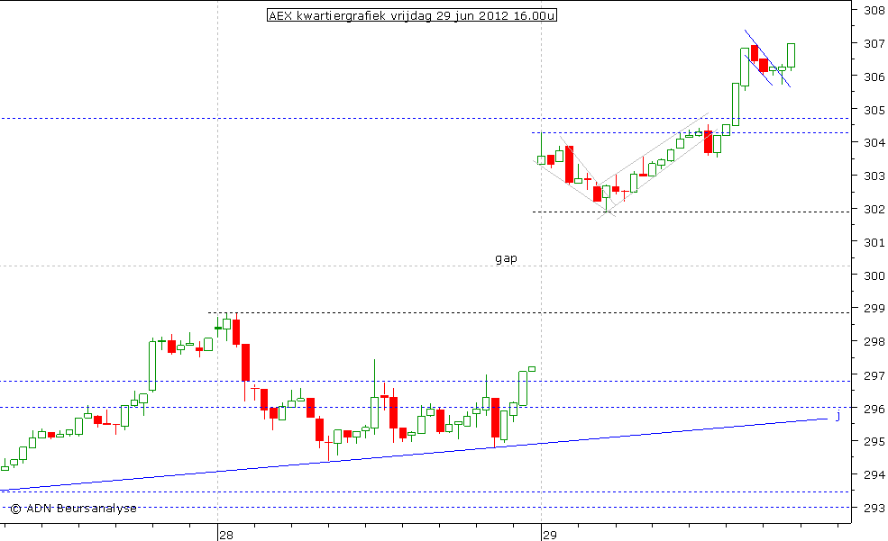The image size is (888, 541).
Task: Click the price label 296 on the axis
Action: point(874,408)
